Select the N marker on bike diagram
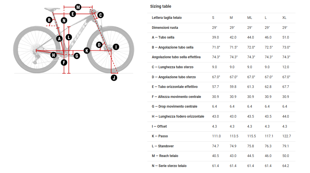The height and width of the screenshot is (173, 310). click(x=64, y=21)
